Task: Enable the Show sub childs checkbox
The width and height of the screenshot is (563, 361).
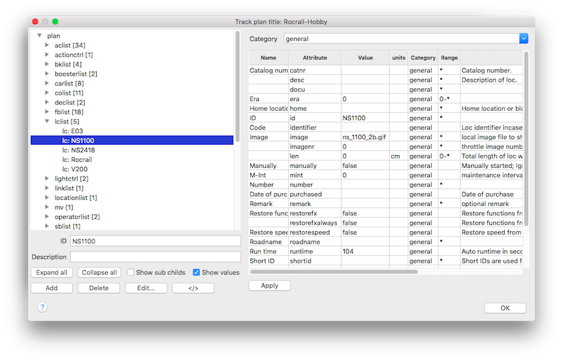Action: (131, 273)
